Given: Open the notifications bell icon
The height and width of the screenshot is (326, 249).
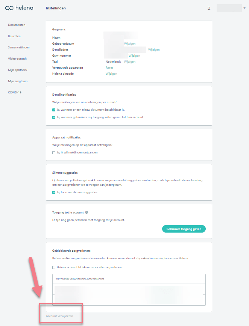Looking at the screenshot, I should pyautogui.click(x=209, y=8).
